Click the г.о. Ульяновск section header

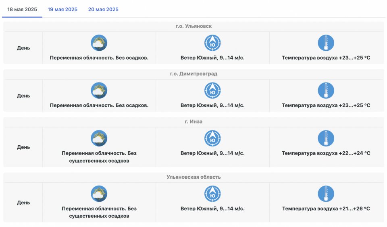[193, 26]
